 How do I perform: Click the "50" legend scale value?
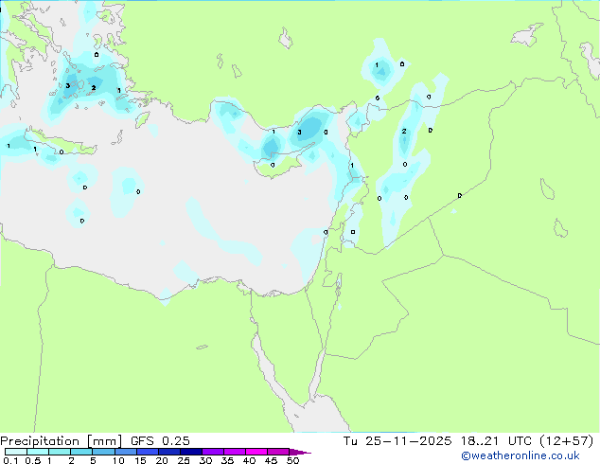292,460
